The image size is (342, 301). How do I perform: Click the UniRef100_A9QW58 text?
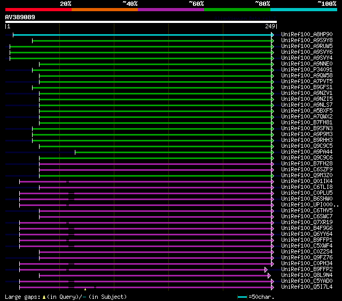pyautogui.click(x=307, y=76)
